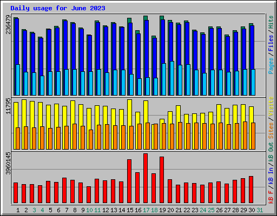Viewport: 277px width, 216px height.
Task: Click the 'Pages' legend label
Action: (x=271, y=66)
